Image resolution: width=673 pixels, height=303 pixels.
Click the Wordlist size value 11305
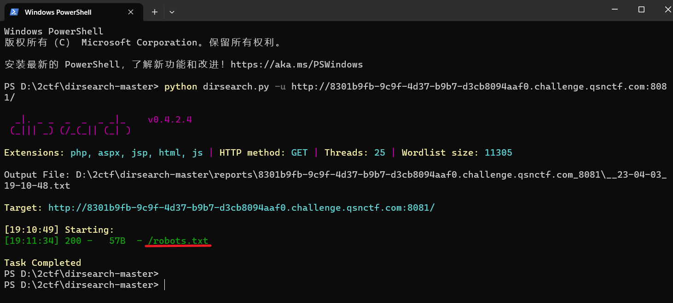click(x=498, y=153)
